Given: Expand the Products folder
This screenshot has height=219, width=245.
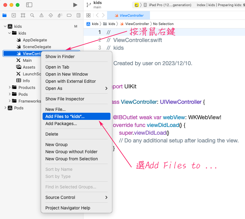Looking at the screenshot, I should (x=10, y=87).
